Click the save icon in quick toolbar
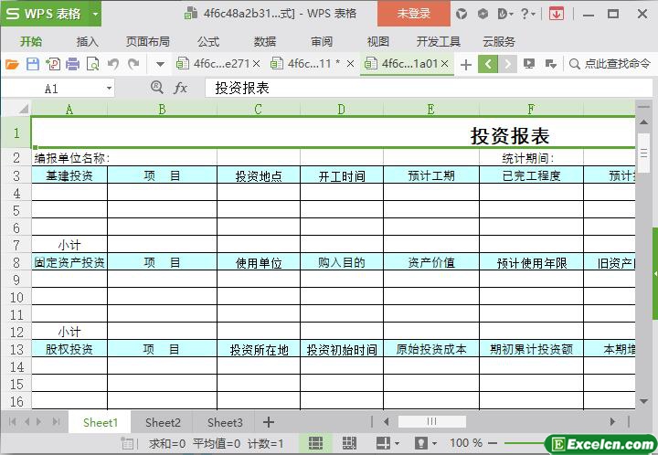This screenshot has width=658, height=455. [x=32, y=64]
